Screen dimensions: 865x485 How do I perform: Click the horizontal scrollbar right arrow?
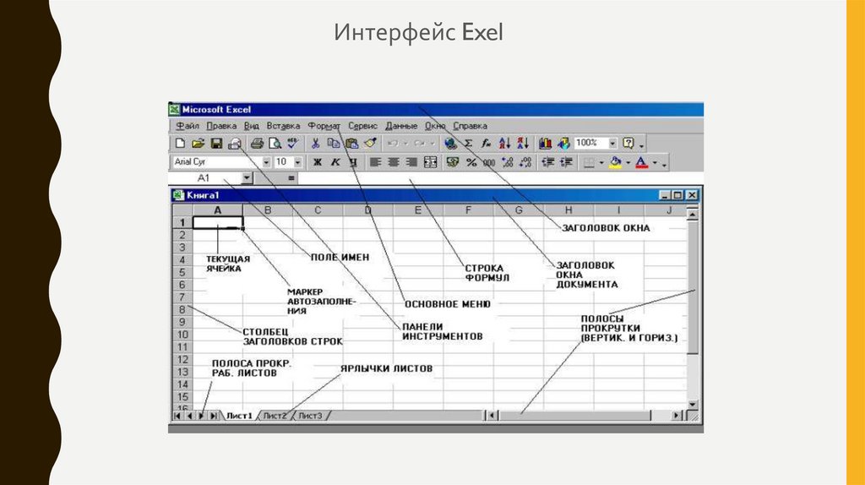pos(677,416)
